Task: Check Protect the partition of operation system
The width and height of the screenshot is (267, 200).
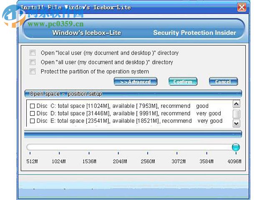Action: (33, 71)
